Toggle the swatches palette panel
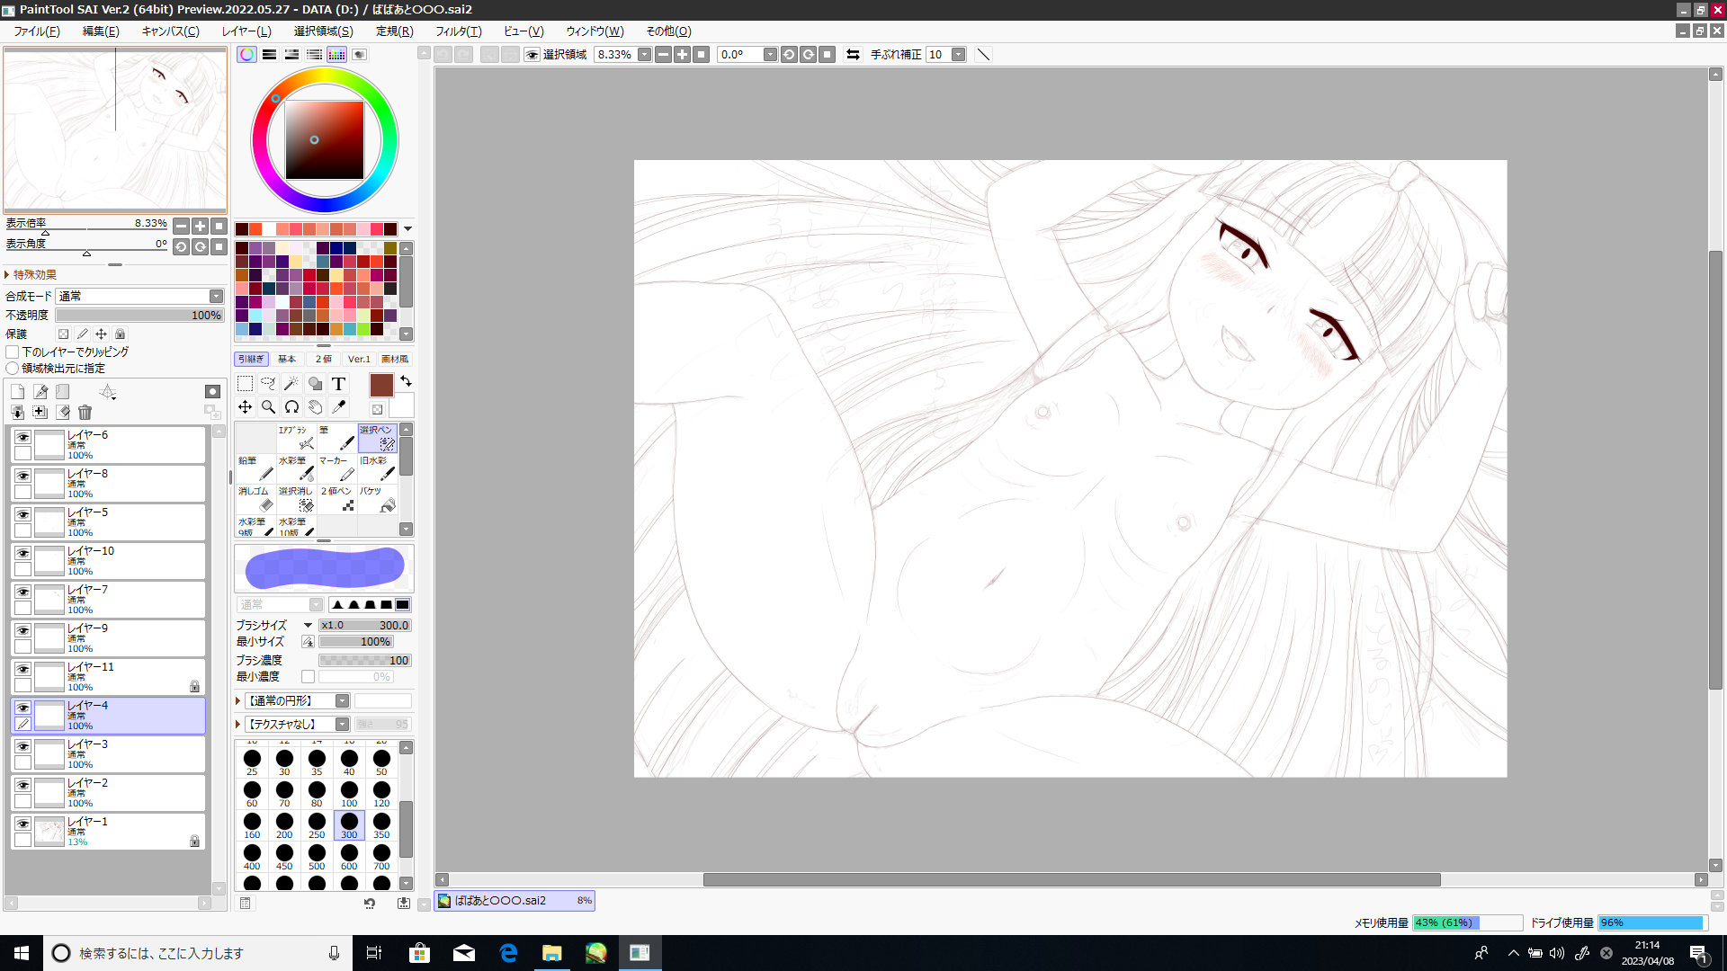The width and height of the screenshot is (1727, 971). 336,55
